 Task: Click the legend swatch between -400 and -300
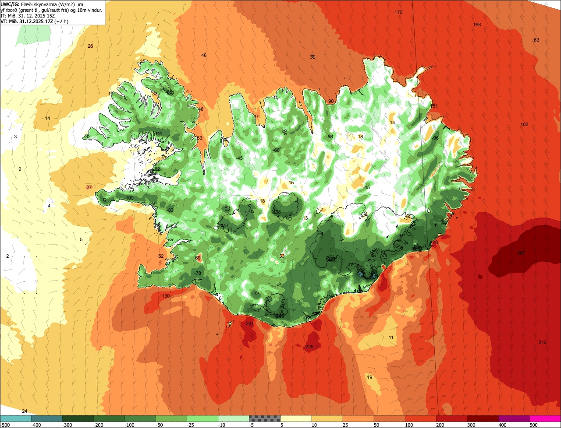click(47, 418)
